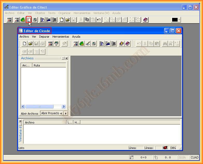
Task: Click the binoculars Find icon in Cicode toolbar
Action: [165, 44]
